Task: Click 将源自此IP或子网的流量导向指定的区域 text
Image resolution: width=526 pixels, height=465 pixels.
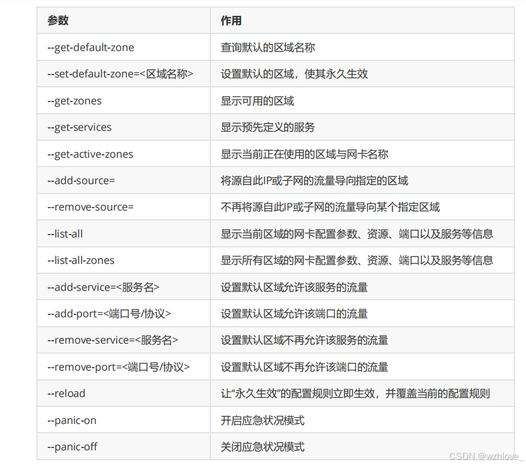Action: point(315,181)
